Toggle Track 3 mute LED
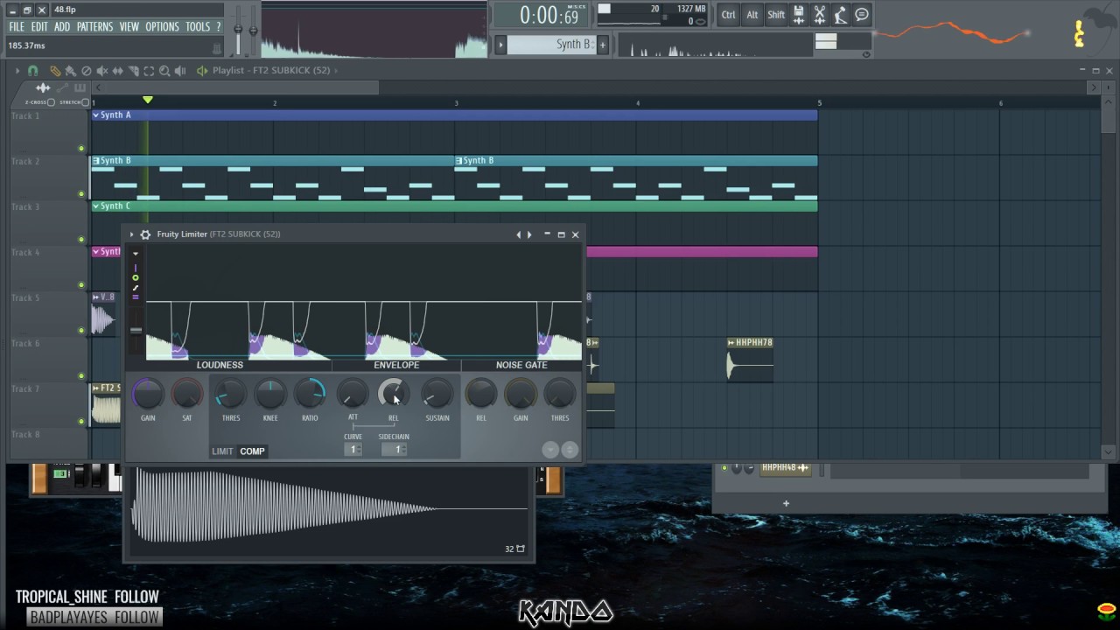The width and height of the screenshot is (1120, 630). [81, 240]
